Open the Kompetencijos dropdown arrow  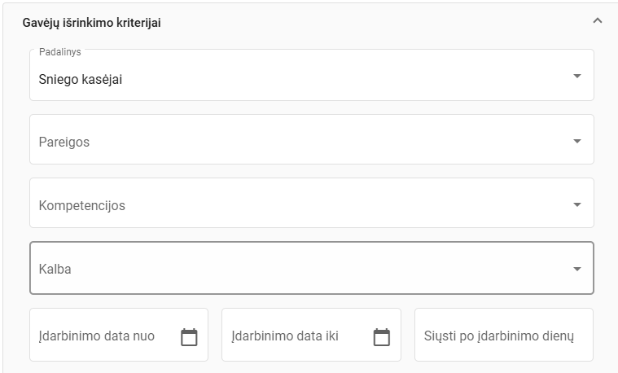pyautogui.click(x=576, y=204)
